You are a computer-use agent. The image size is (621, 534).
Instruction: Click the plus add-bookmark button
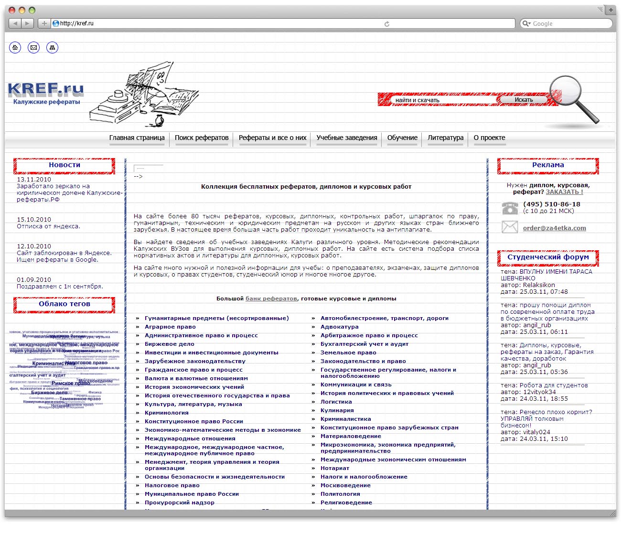point(44,23)
